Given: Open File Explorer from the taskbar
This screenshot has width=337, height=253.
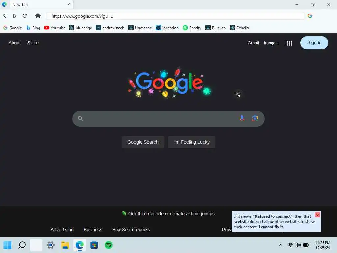Looking at the screenshot, I should click(x=65, y=245).
